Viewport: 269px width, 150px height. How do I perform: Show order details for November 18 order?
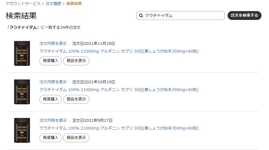pos(53,43)
